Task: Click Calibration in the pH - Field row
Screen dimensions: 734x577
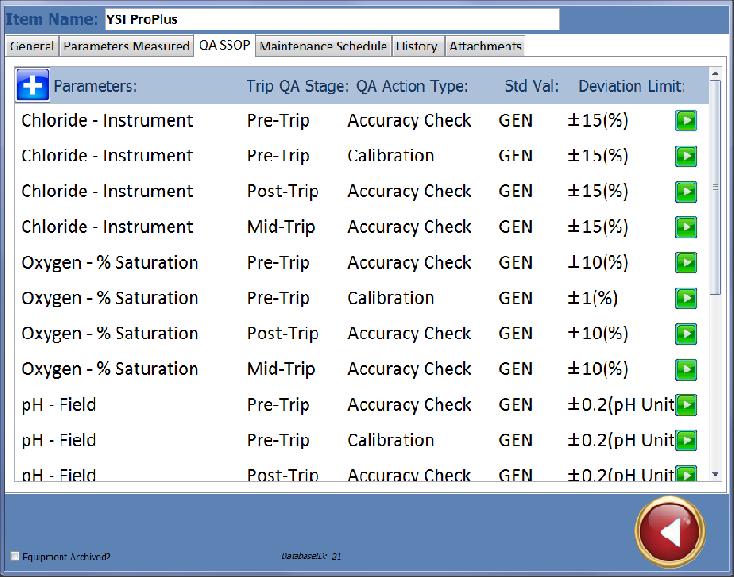Action: point(391,440)
